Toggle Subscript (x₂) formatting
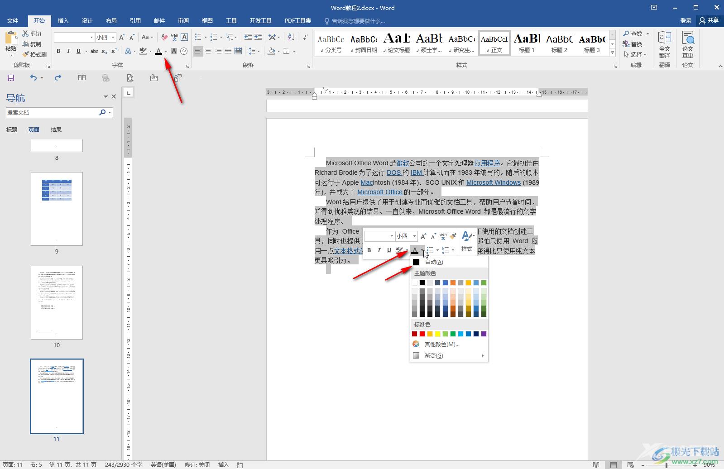 point(104,51)
